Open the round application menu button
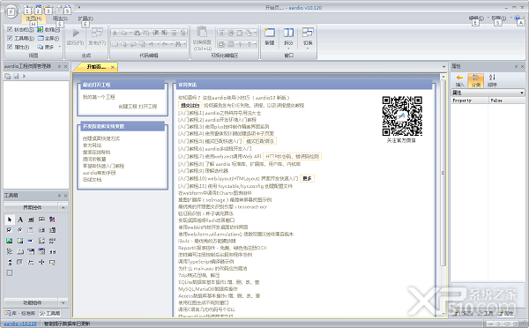The width and height of the screenshot is (529, 328). coord(11,11)
